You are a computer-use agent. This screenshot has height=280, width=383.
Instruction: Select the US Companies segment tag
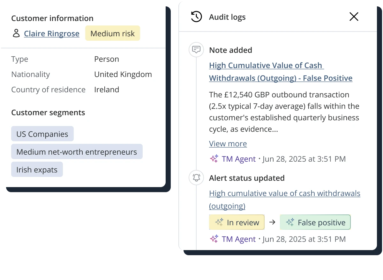(x=42, y=134)
